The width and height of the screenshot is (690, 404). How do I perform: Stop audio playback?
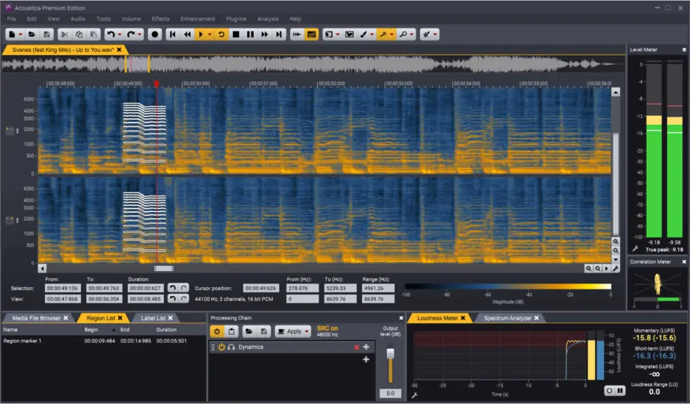click(236, 34)
